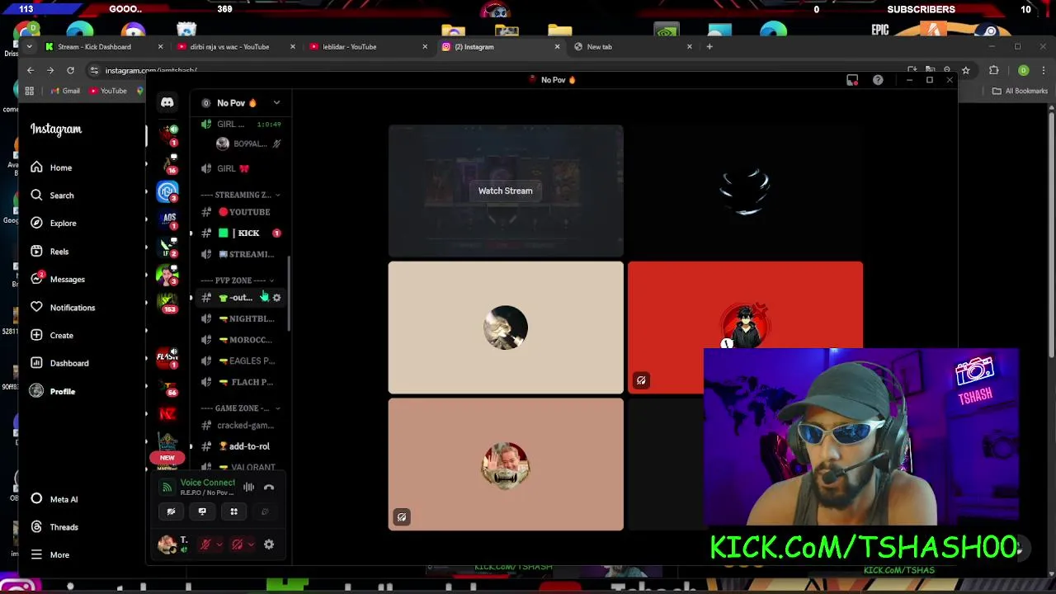The height and width of the screenshot is (594, 1056).
Task: Switch to dirbi raja vs wac YouTube tab
Action: (236, 47)
